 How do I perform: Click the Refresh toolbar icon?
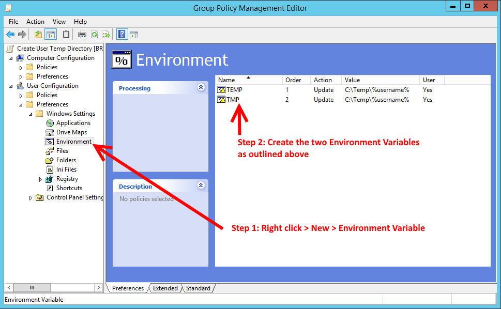point(94,34)
